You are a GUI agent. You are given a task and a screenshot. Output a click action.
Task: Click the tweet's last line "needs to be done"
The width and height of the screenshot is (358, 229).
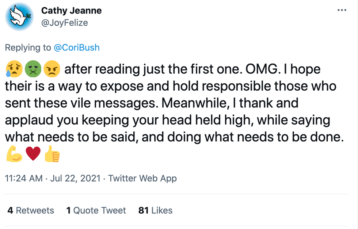tap(300, 137)
